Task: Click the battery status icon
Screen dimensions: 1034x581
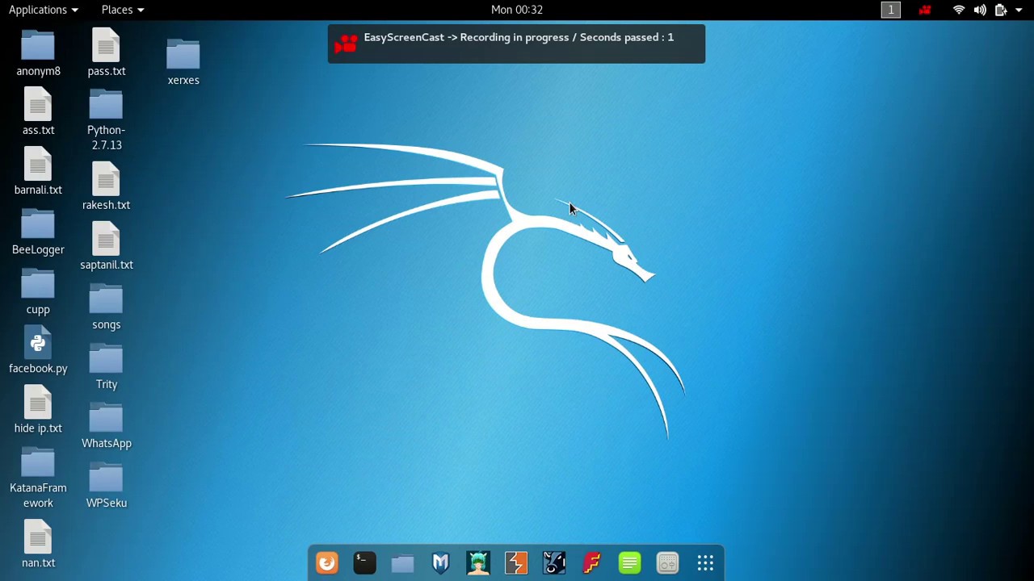Action: point(1000,10)
